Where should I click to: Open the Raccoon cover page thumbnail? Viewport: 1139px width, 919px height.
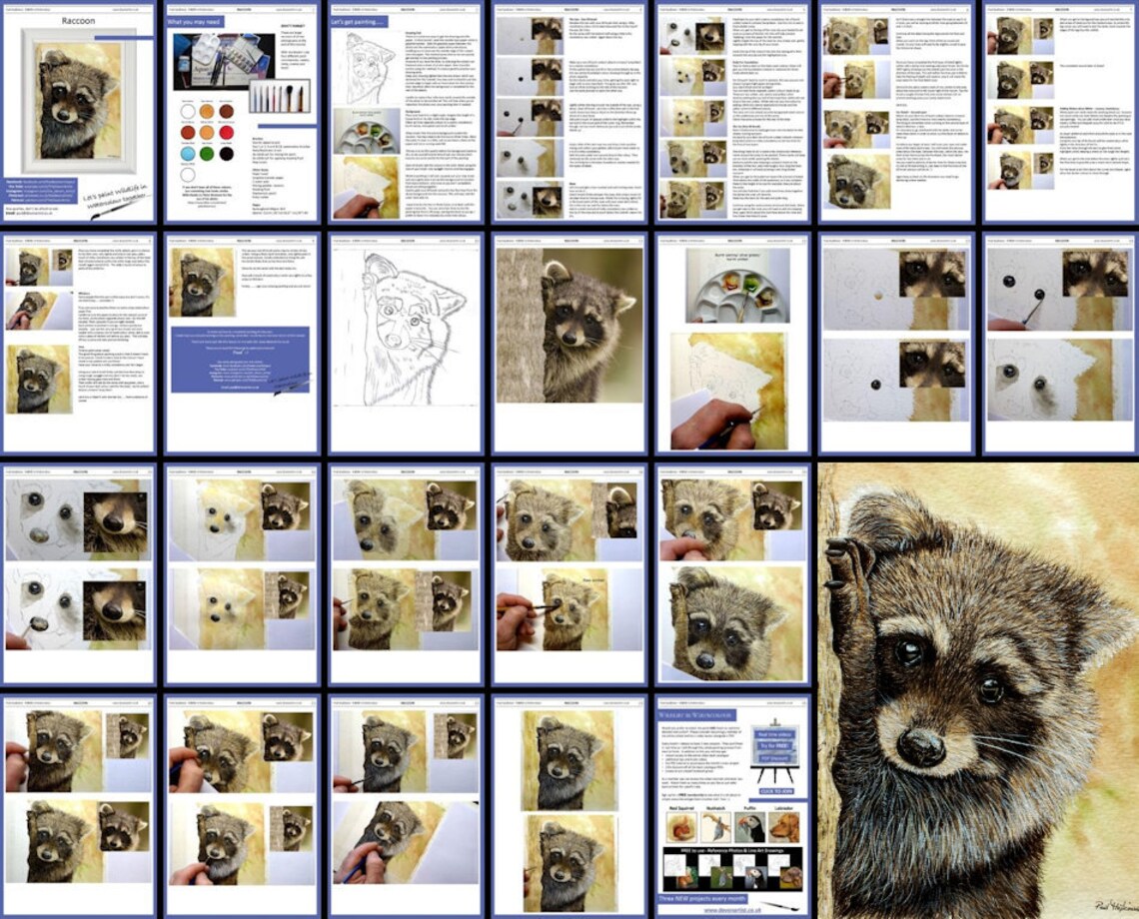[79, 112]
